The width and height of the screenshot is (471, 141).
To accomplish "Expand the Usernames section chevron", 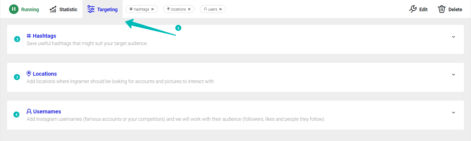I will coord(454,113).
